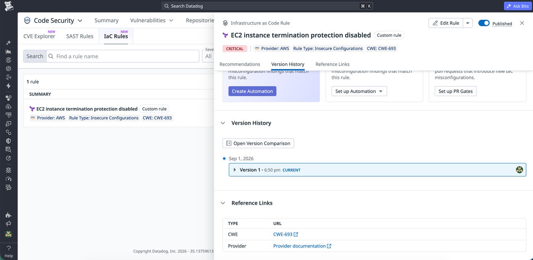533x260 pixels.
Task: Collapse the Version History section
Action: (223, 123)
